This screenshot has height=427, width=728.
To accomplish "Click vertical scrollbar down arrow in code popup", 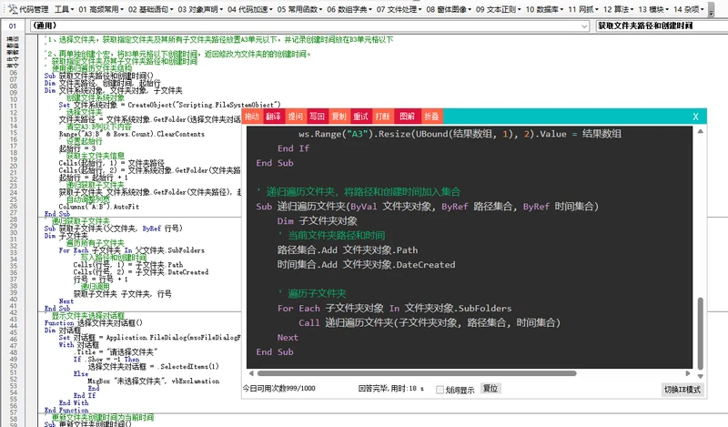I will [x=700, y=376].
